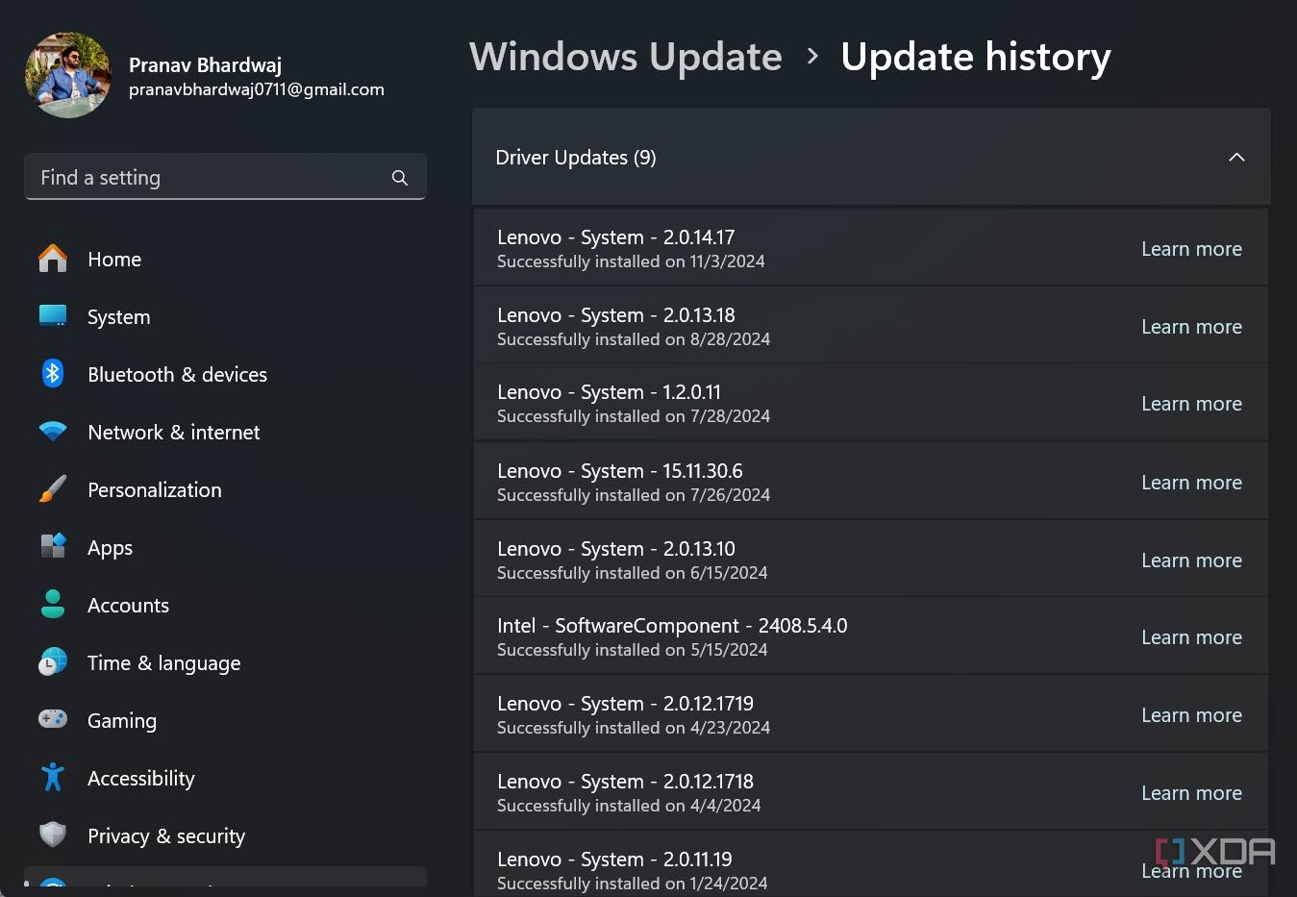Screen dimensions: 1297x897
Task: Click the Home icon in sidebar
Action: [53, 259]
